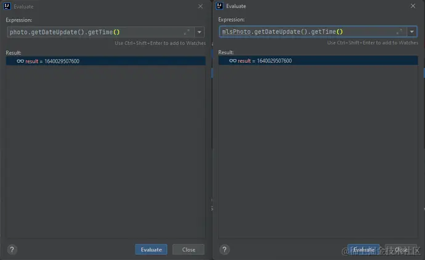Image resolution: width=425 pixels, height=260 pixels.
Task: Close the right Evaluate dialog with X
Action: click(413, 6)
